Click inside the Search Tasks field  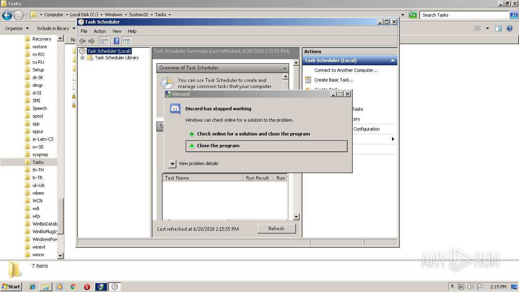point(465,15)
